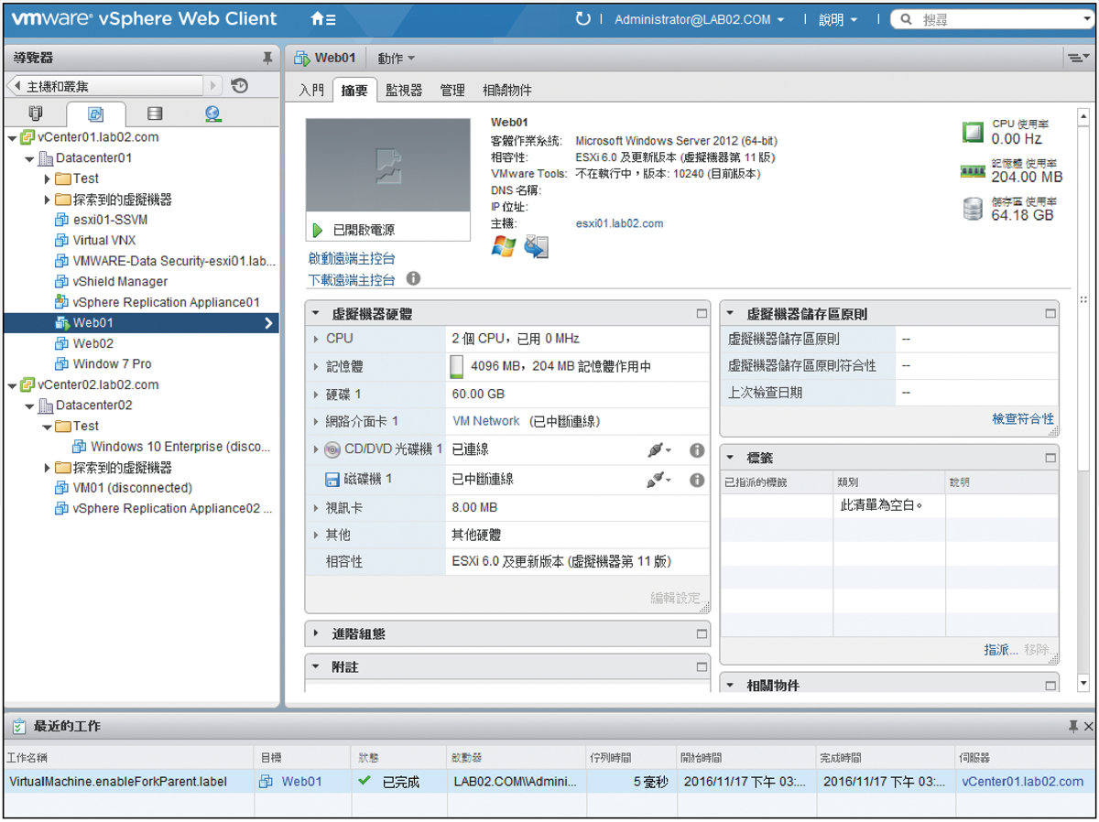Select VM01 (disconnected) in the tree

point(132,488)
